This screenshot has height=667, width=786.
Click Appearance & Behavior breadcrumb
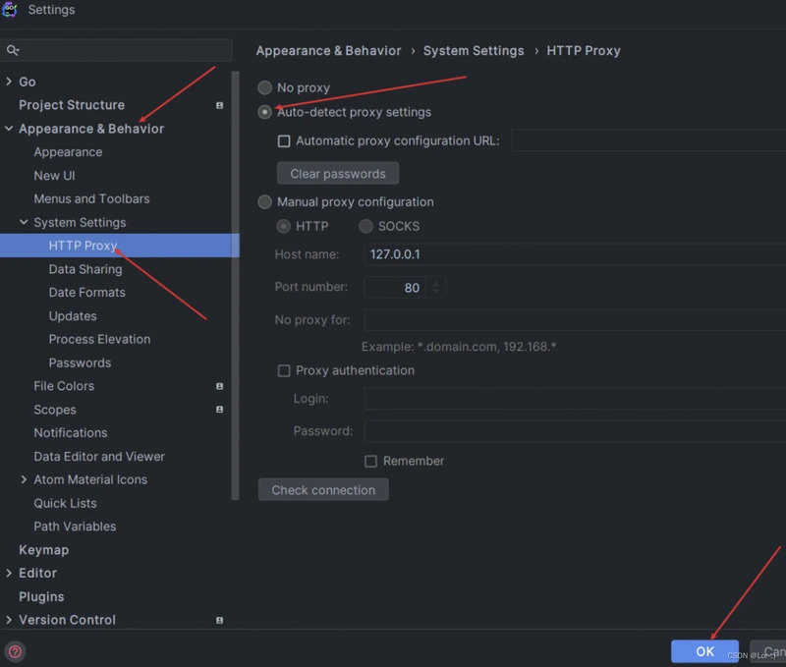(x=328, y=51)
